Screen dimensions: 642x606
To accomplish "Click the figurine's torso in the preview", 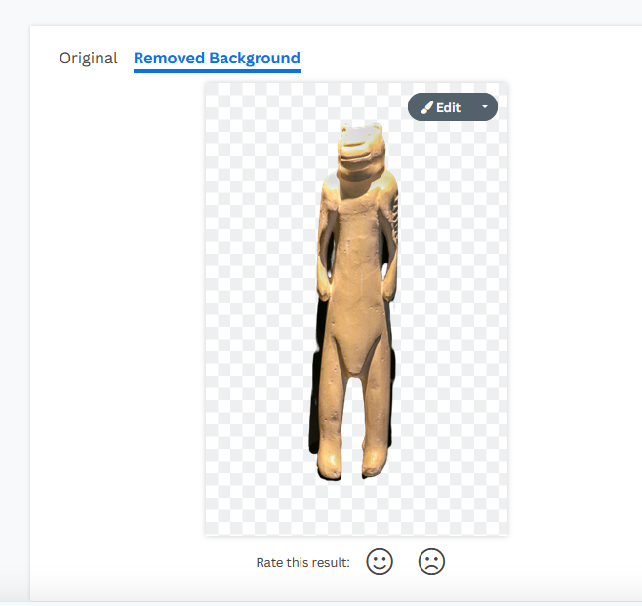I will (x=355, y=273).
